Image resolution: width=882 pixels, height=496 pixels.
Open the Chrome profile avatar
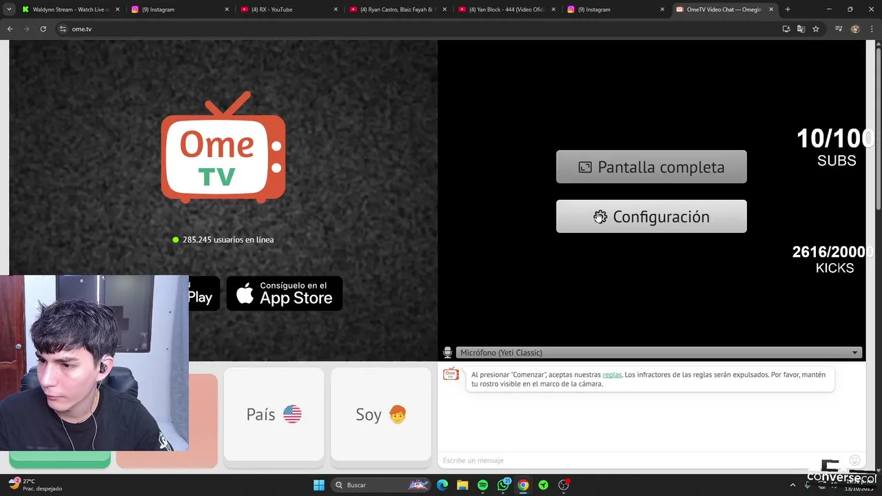[855, 29]
